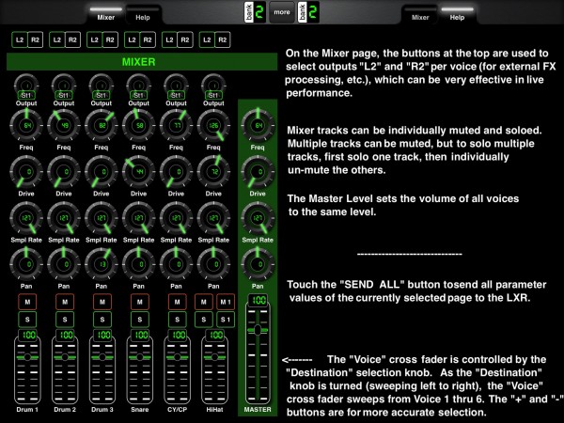Screen dimensions: 564x423
Task: Click the HiHat Freq knob
Action: pyautogui.click(x=213, y=126)
